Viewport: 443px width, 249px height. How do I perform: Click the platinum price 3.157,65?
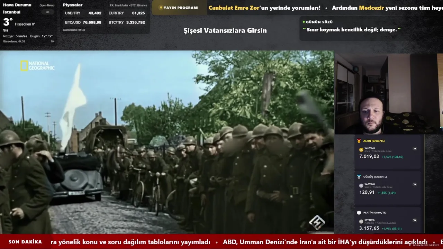369,228
